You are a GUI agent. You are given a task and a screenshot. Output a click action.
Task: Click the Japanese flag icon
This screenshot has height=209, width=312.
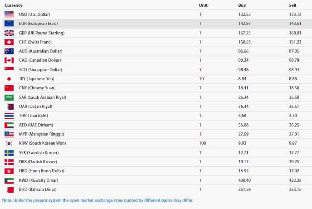tap(9, 79)
